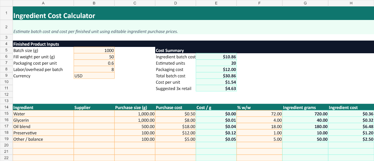Click the Currency cell showing USD
This screenshot has height=161, width=374.
tap(94, 76)
